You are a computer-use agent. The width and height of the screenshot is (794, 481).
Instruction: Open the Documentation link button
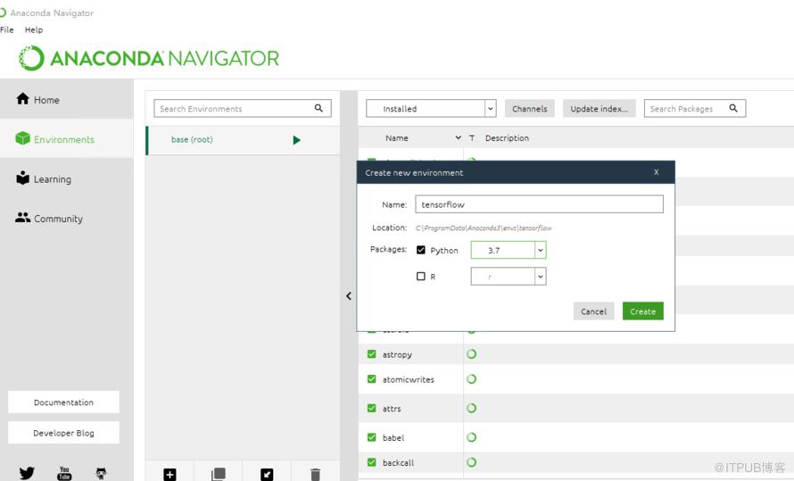pos(64,402)
